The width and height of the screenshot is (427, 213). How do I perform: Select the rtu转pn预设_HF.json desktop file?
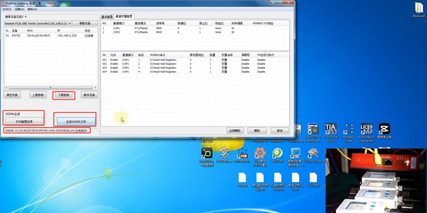(278, 182)
